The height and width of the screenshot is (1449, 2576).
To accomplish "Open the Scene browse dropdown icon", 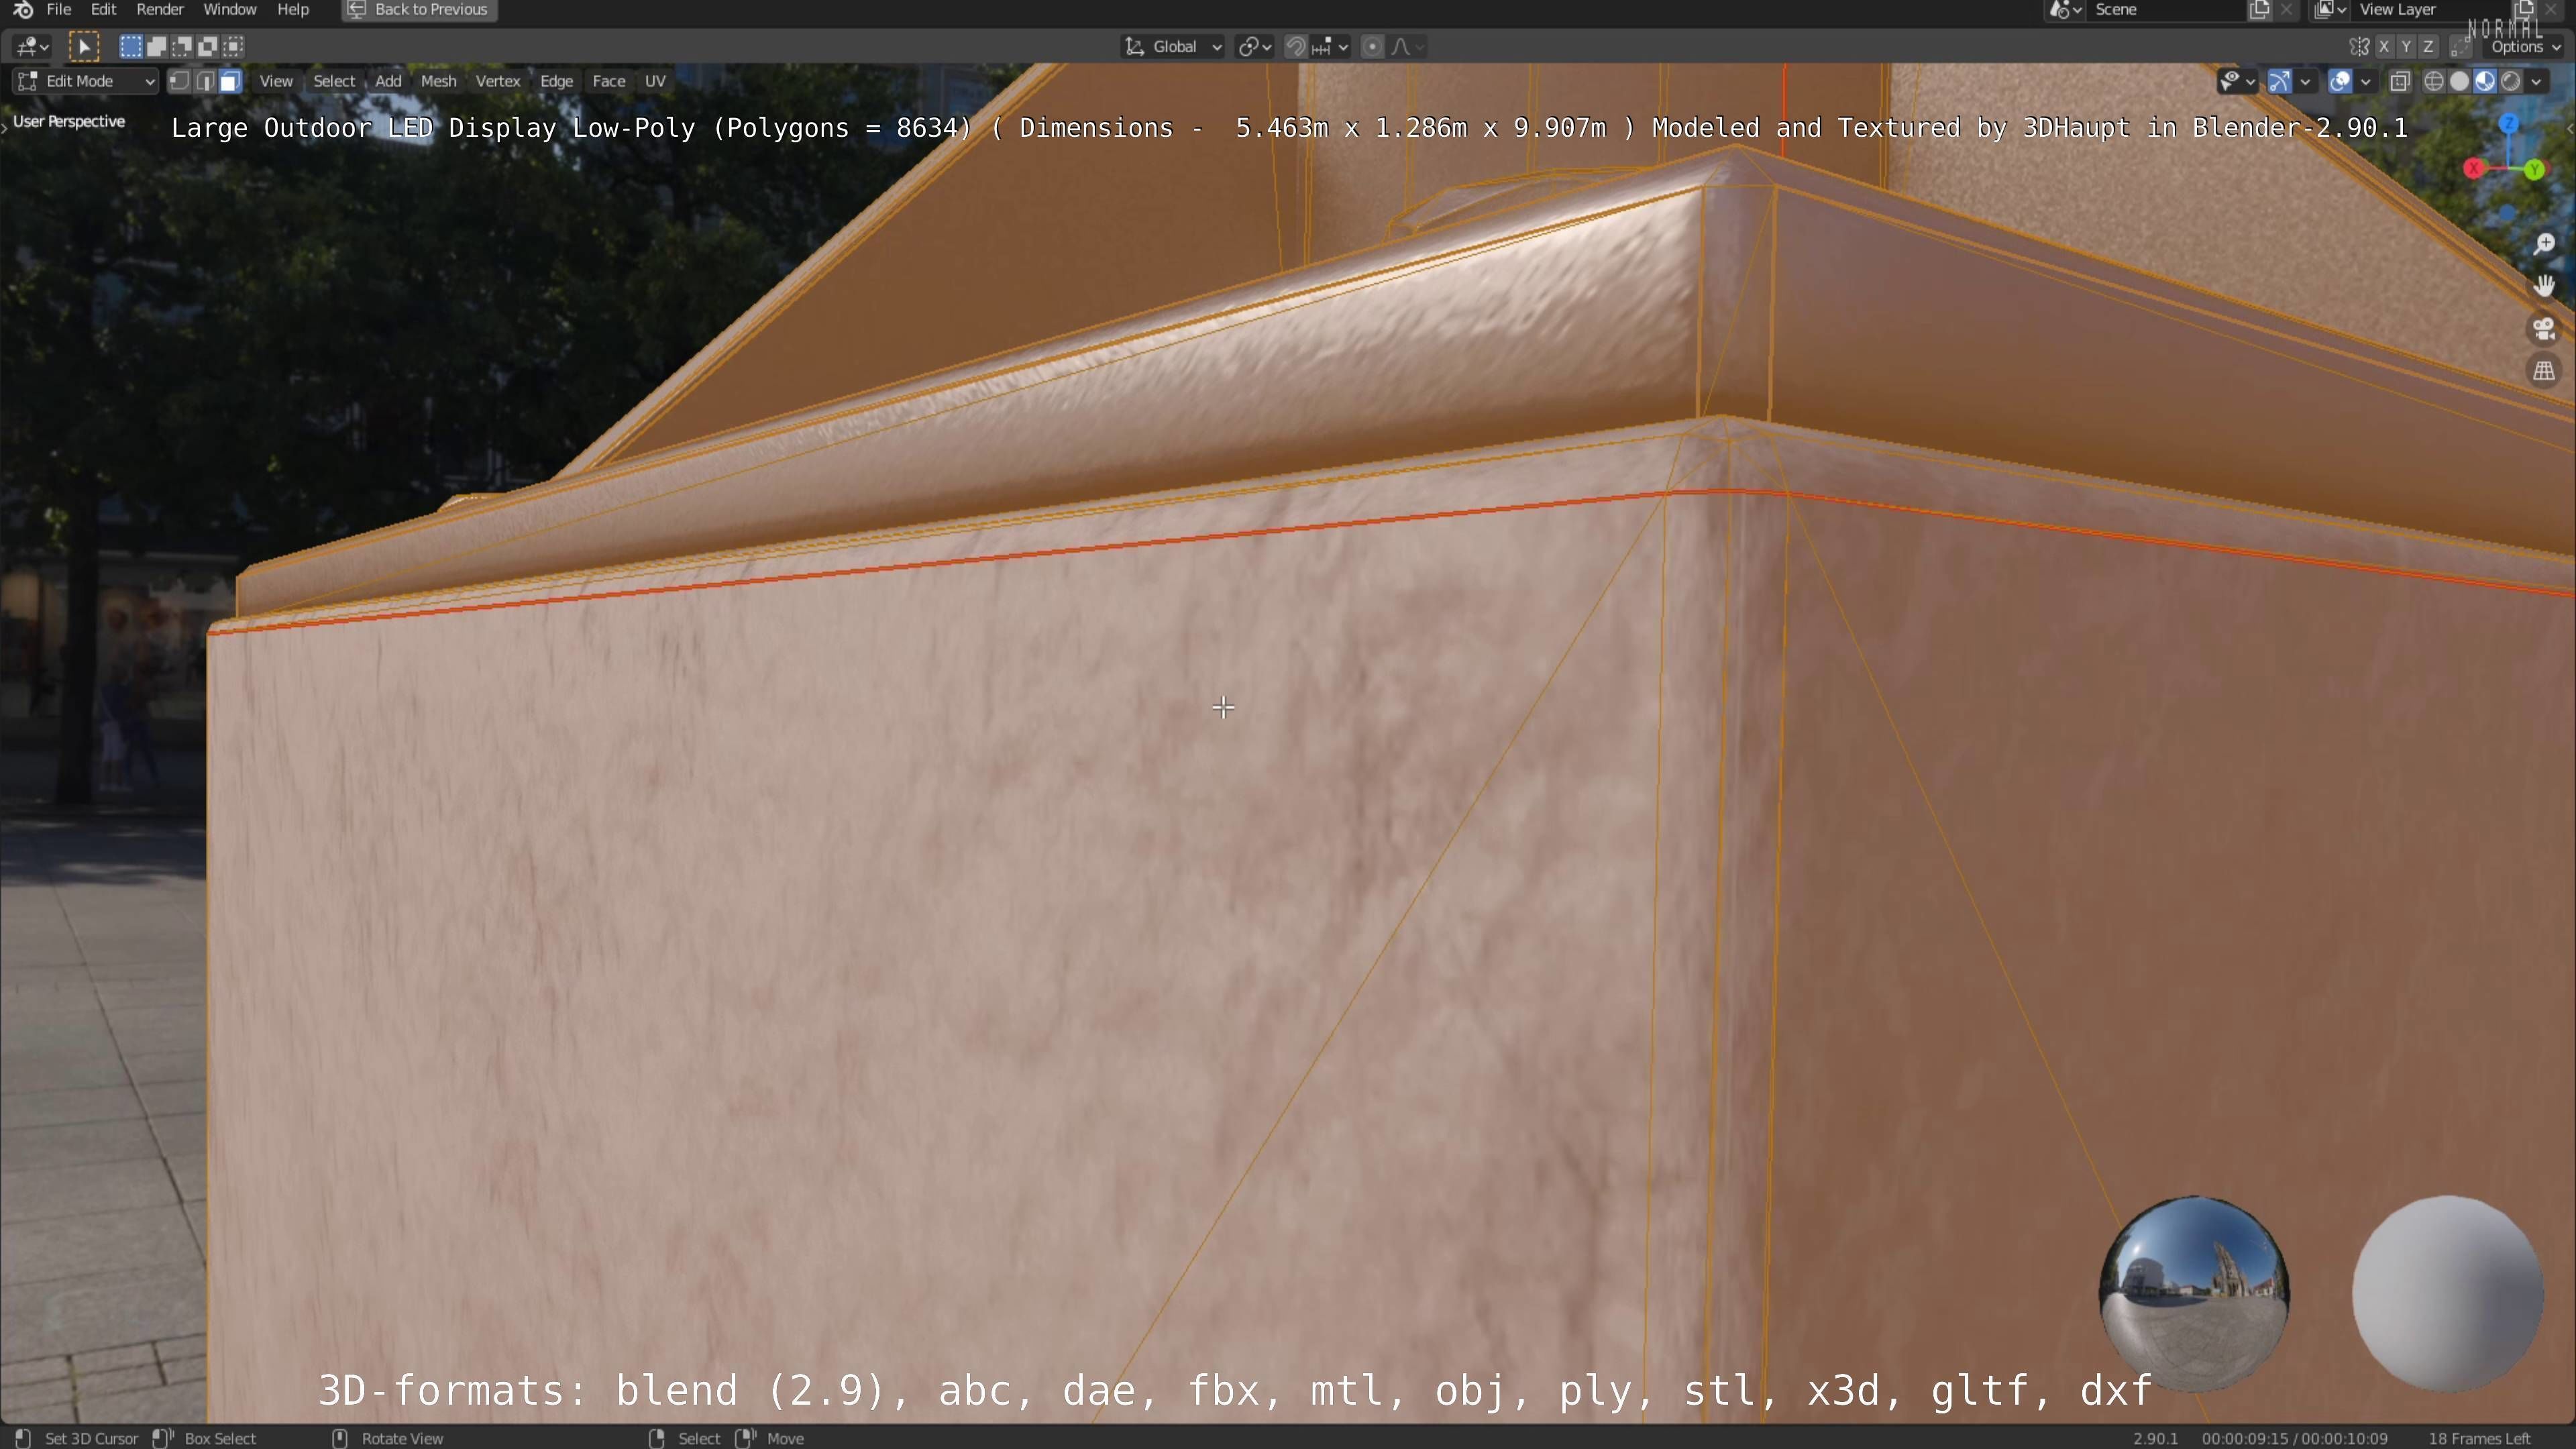I will point(2066,10).
